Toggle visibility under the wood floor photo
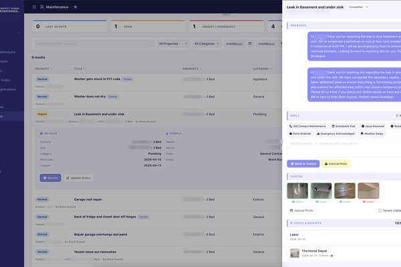 tap(345, 202)
